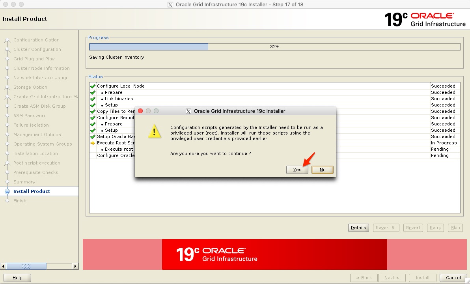The image size is (470, 284).
Task: Click the Link binaries status row
Action: pos(274,99)
